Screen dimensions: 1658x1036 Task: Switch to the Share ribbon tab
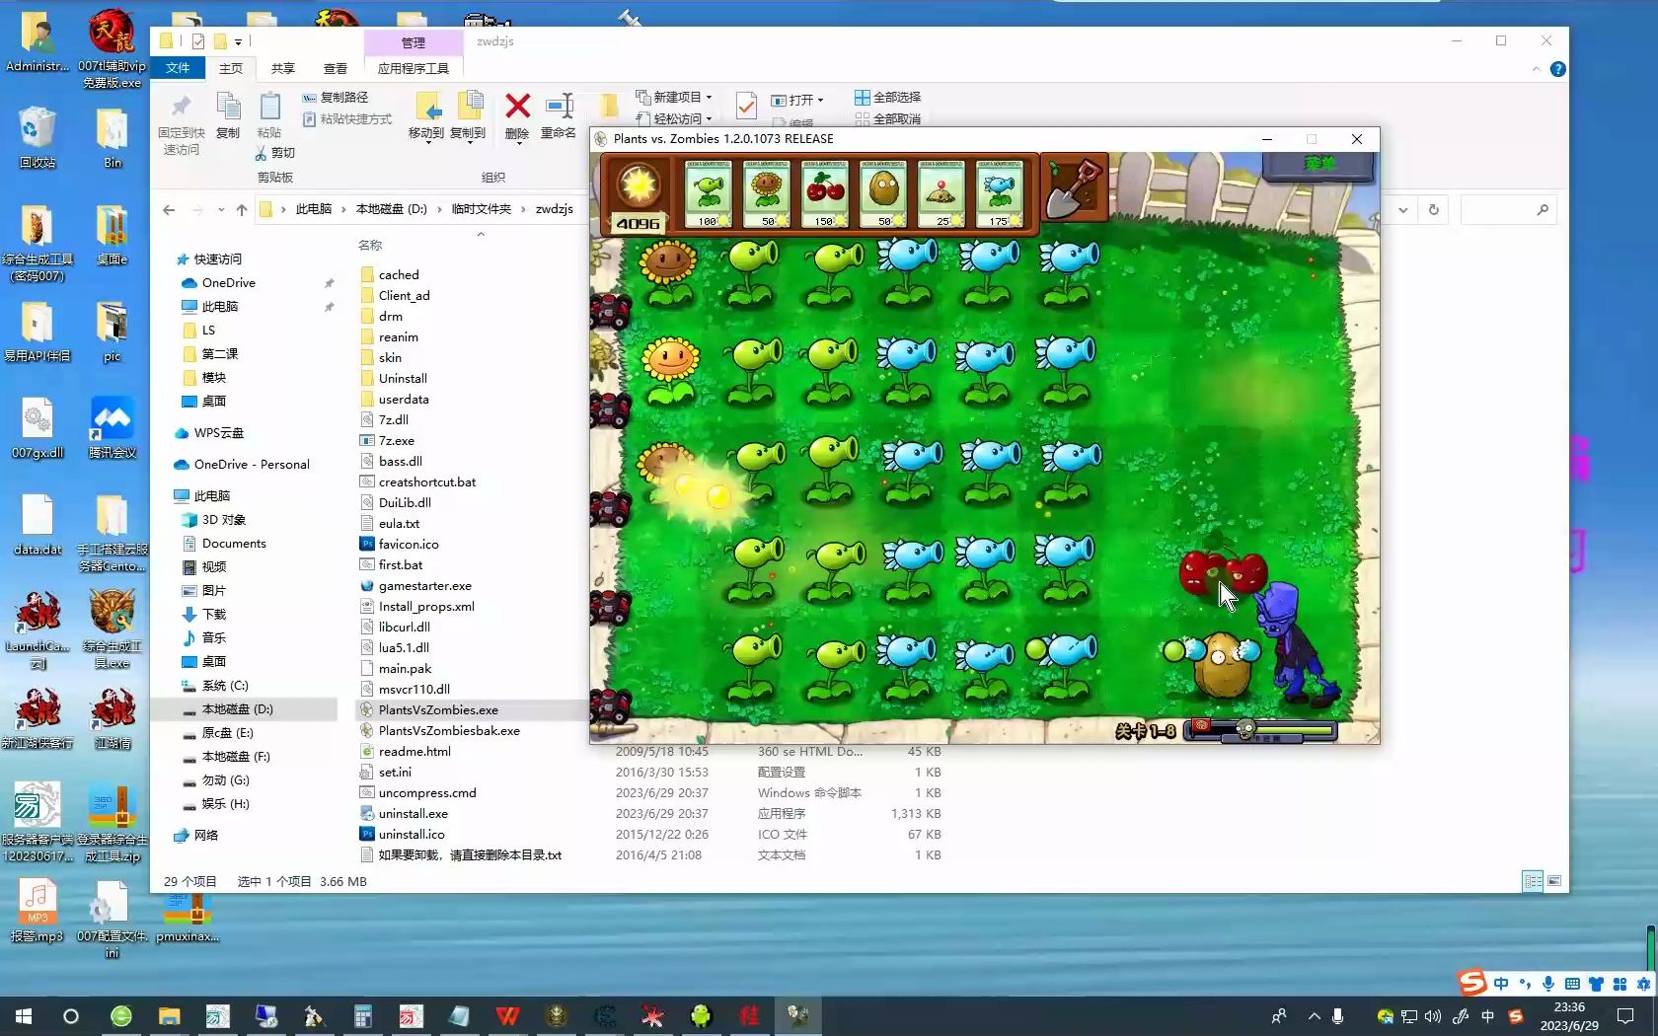(x=283, y=68)
